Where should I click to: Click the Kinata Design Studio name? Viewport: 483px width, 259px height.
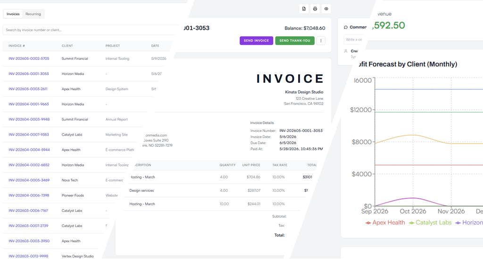click(304, 92)
